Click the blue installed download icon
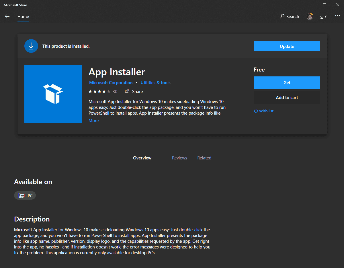This screenshot has height=268, width=344. pos(31,46)
